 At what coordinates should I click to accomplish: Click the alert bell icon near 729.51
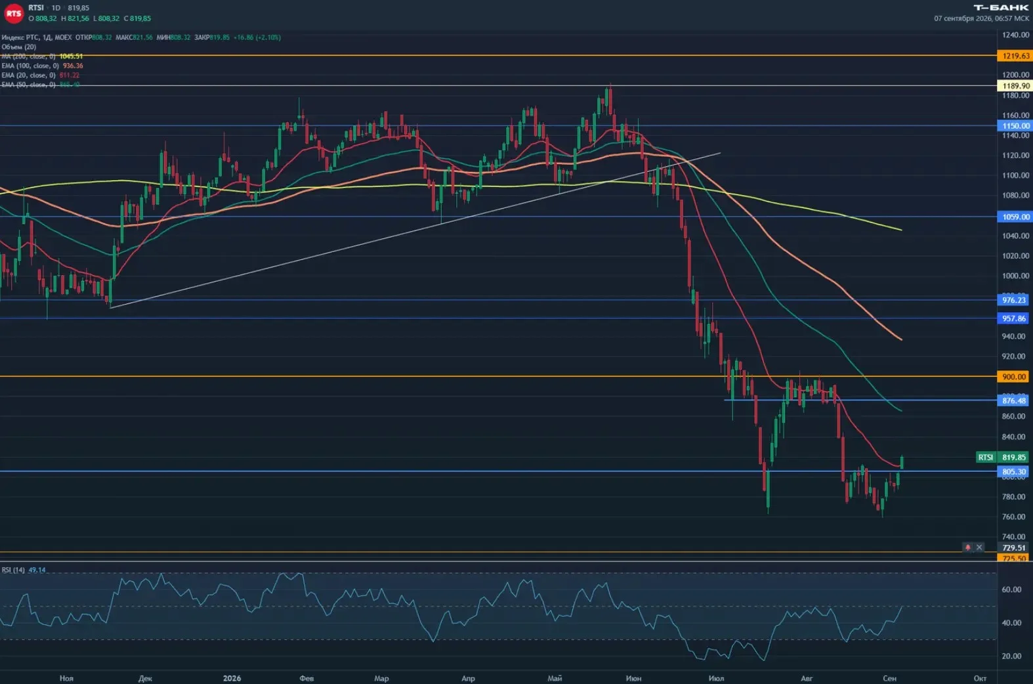(967, 547)
